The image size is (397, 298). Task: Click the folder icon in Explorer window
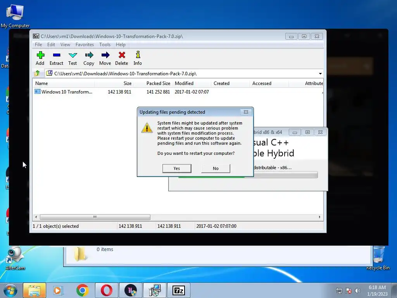click(x=80, y=254)
